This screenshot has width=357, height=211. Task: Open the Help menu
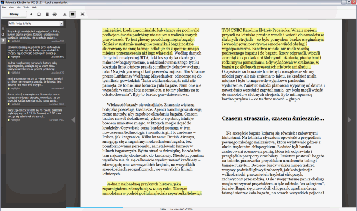click(35, 7)
